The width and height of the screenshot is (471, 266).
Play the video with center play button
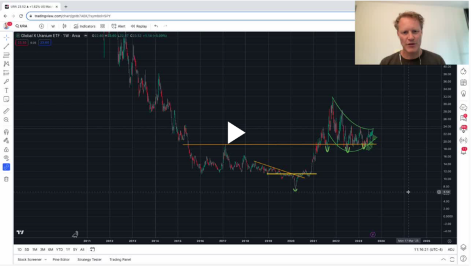click(236, 132)
